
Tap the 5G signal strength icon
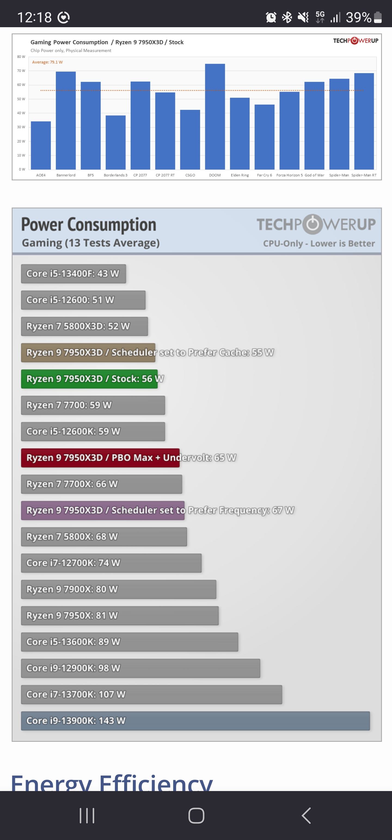click(328, 17)
